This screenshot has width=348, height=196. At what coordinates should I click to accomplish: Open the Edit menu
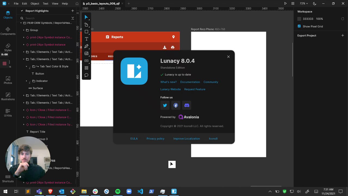coord(24,4)
